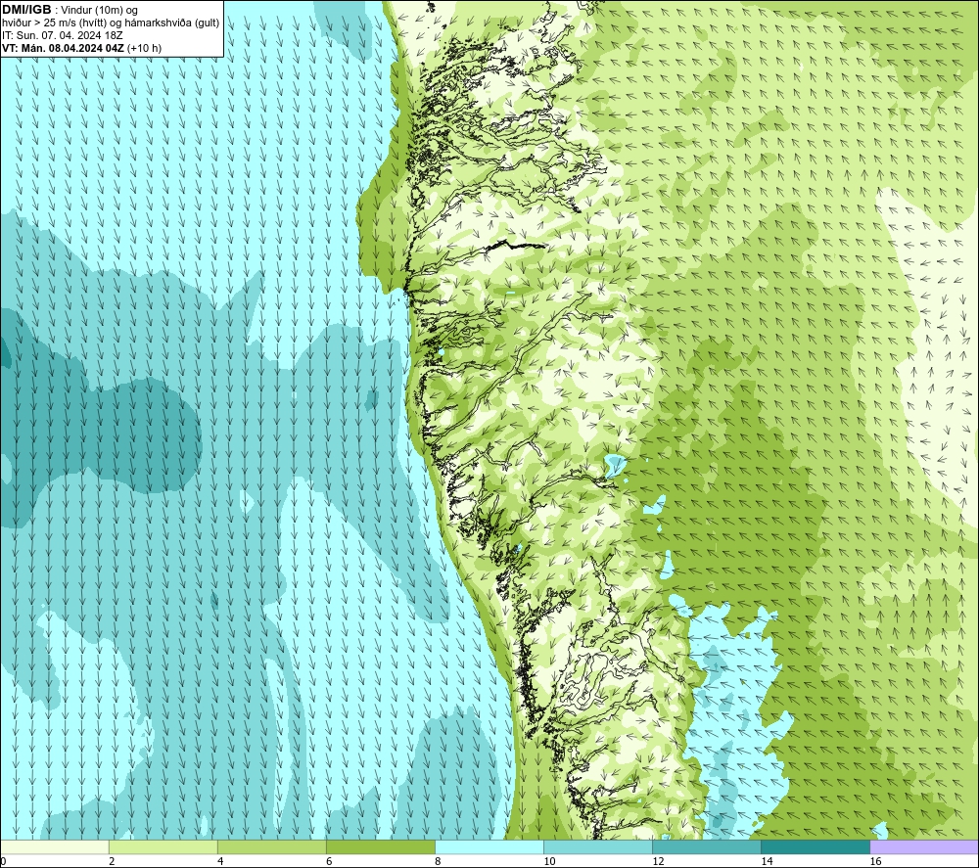Click the light green 2–4 legend swatch
Image resolution: width=979 pixels, height=868 pixels.
click(163, 847)
